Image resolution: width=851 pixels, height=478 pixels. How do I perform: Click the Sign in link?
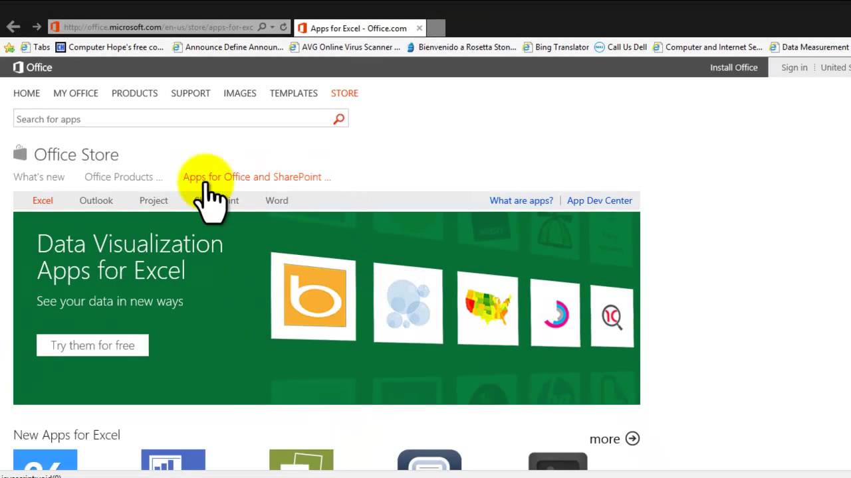click(794, 67)
